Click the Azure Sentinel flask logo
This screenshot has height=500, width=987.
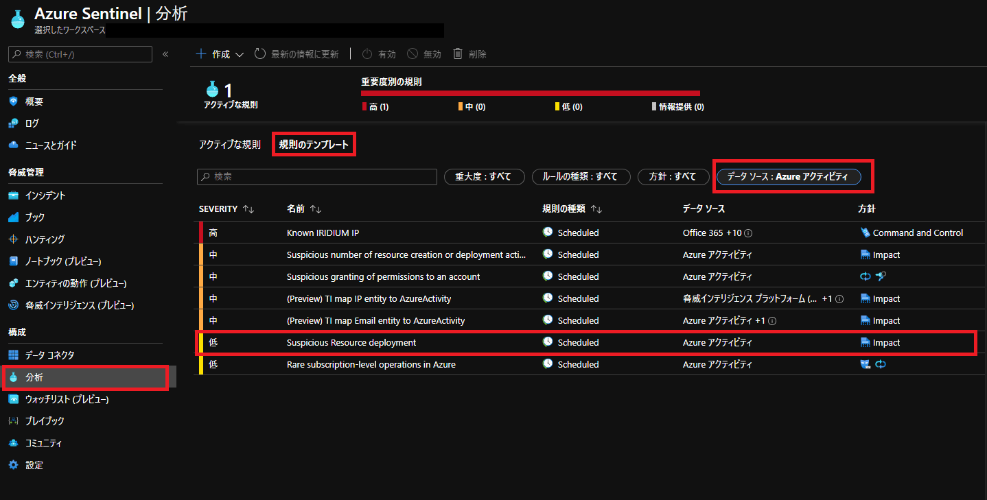[19, 19]
